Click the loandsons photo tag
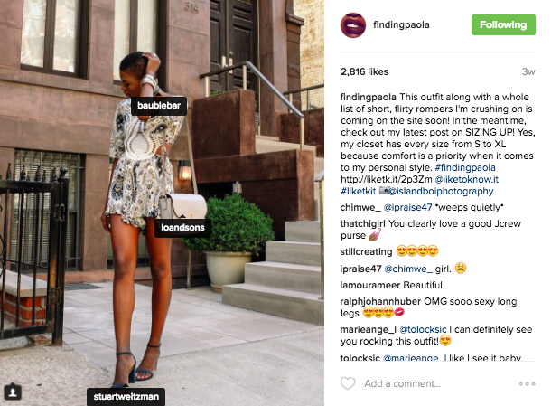The height and width of the screenshot is (406, 551). (x=182, y=228)
